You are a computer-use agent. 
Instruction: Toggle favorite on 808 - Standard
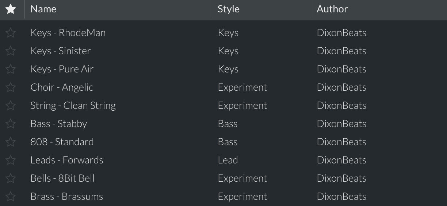coord(11,142)
